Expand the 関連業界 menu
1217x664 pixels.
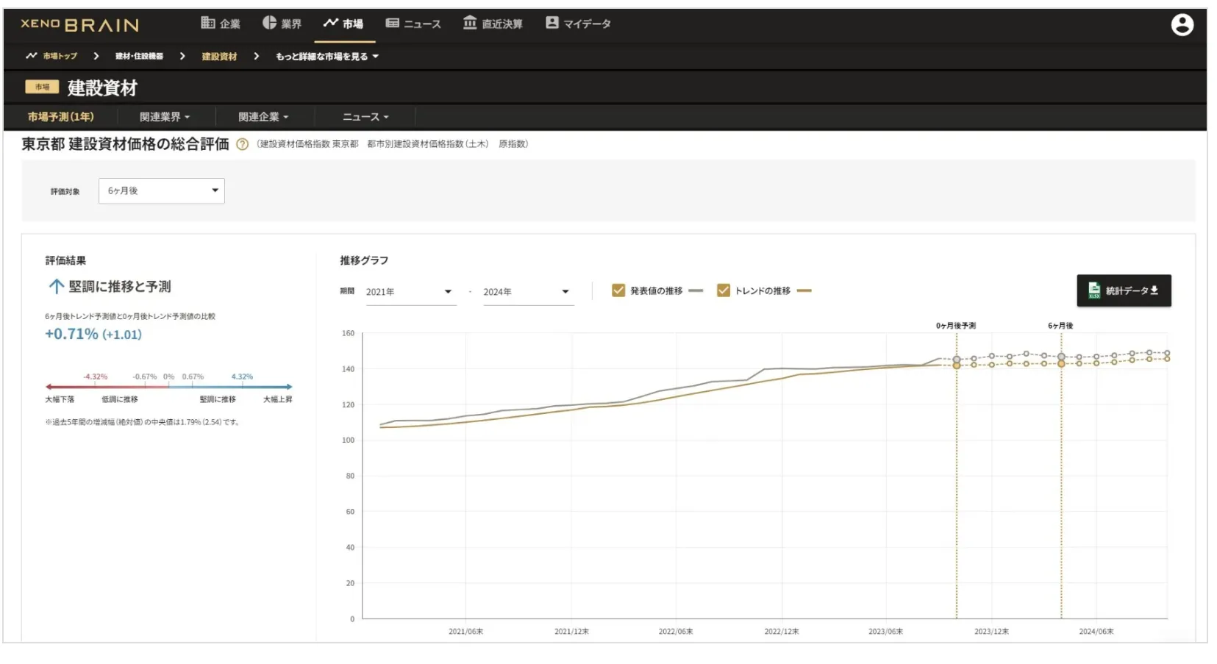(x=165, y=117)
